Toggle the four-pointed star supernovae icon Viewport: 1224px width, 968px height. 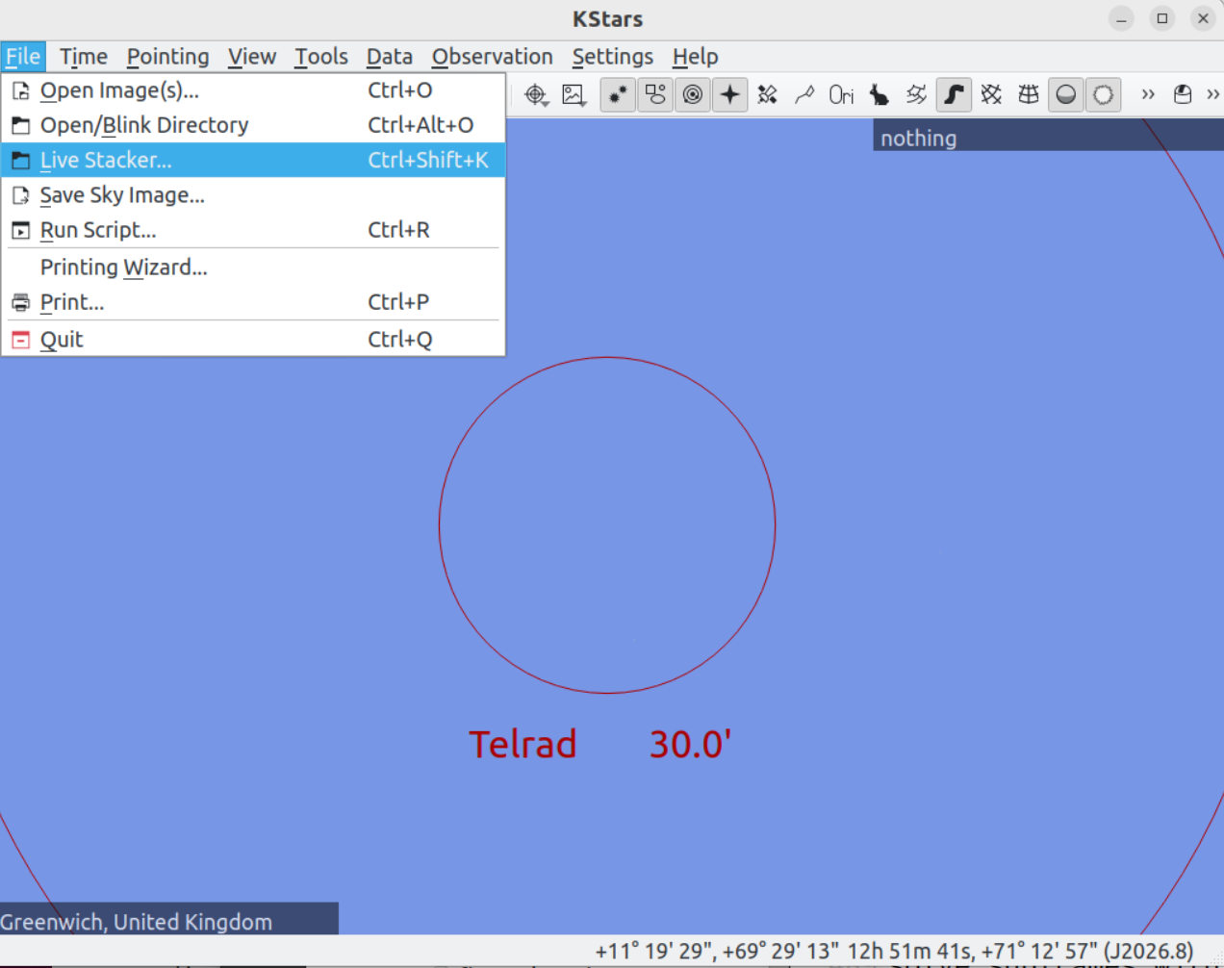tap(730, 94)
